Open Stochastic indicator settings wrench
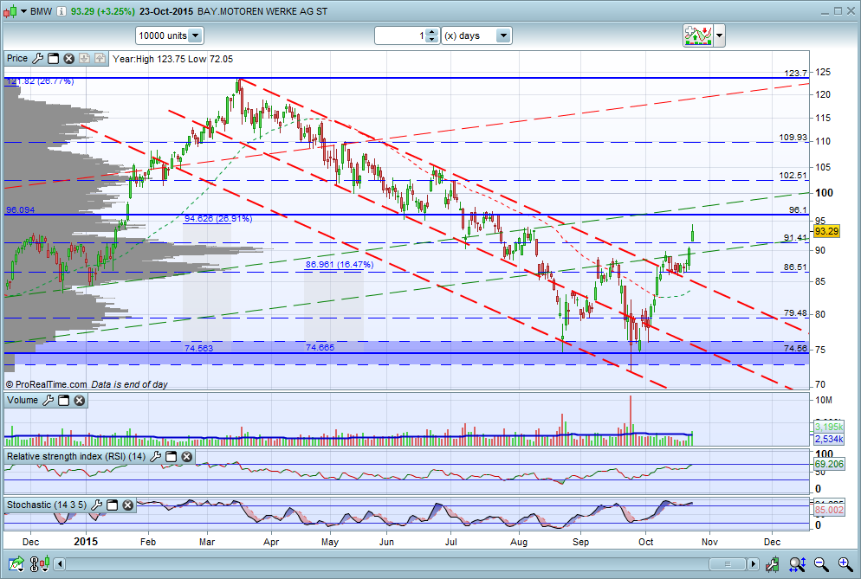The image size is (861, 579). point(97,505)
